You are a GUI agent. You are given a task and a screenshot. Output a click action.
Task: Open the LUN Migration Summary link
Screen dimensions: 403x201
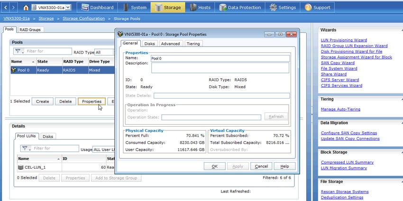[344, 168]
